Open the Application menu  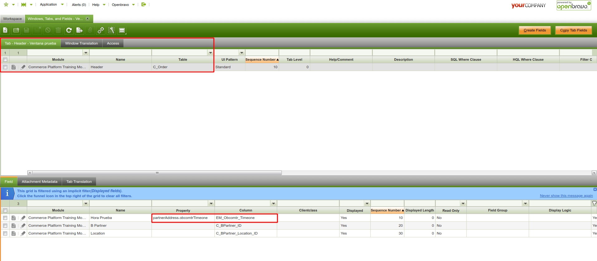tap(51, 4)
